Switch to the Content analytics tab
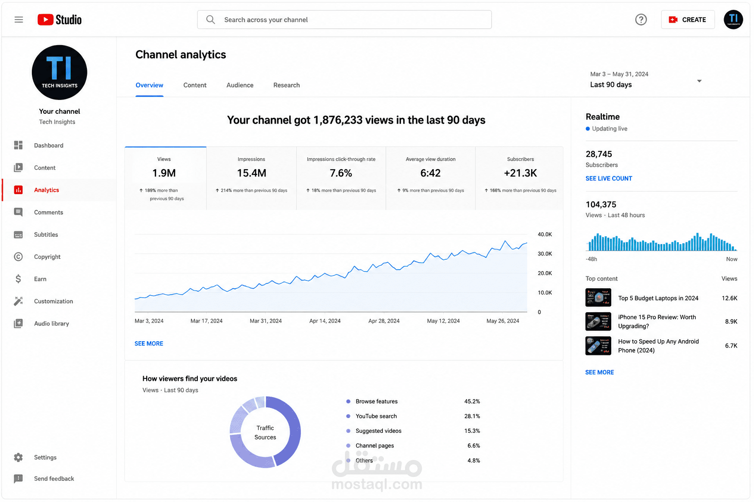Viewport: 754px width, 502px height. 195,85
